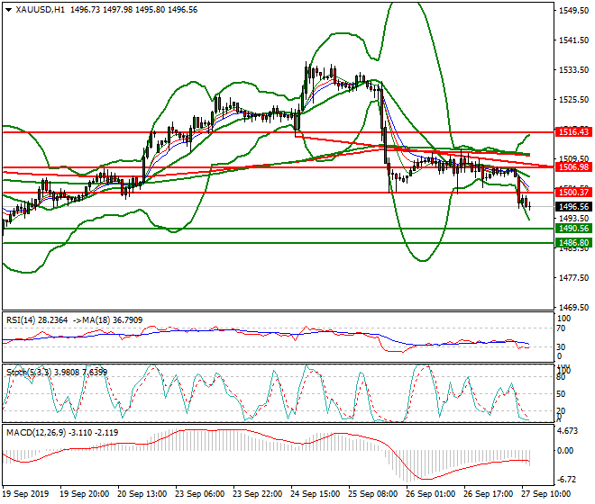Click the 1477.50 price axis value

[x=573, y=278]
